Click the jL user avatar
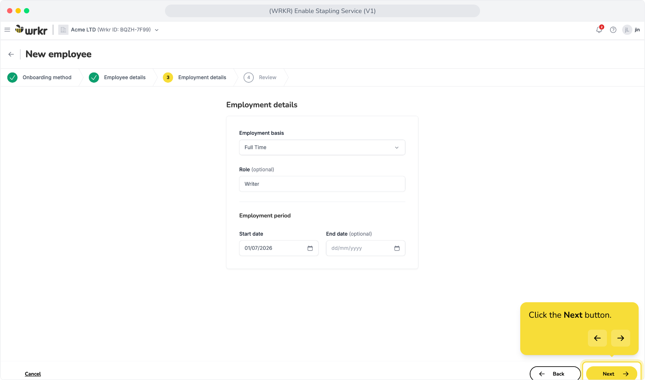Image resolution: width=645 pixels, height=380 pixels. [x=627, y=30]
